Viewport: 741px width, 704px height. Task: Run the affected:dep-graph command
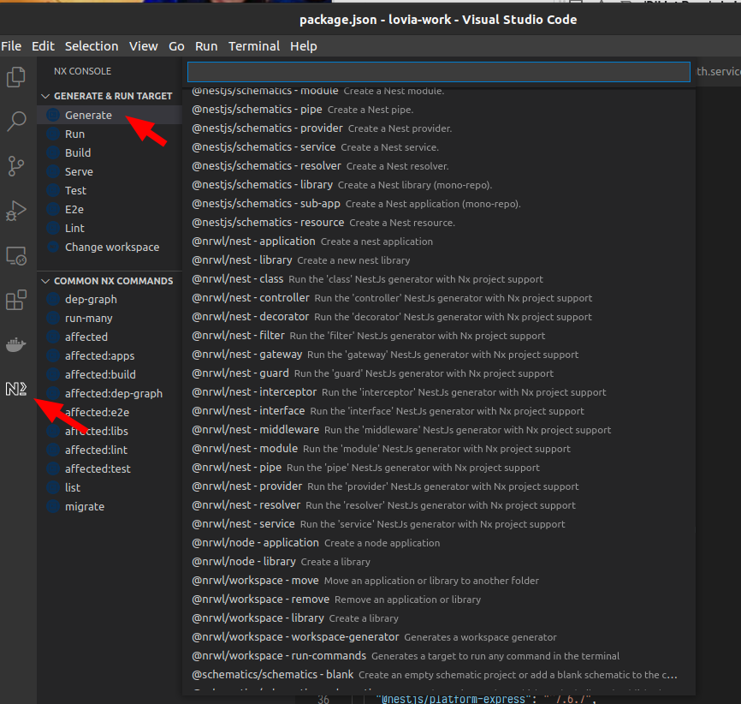[114, 393]
